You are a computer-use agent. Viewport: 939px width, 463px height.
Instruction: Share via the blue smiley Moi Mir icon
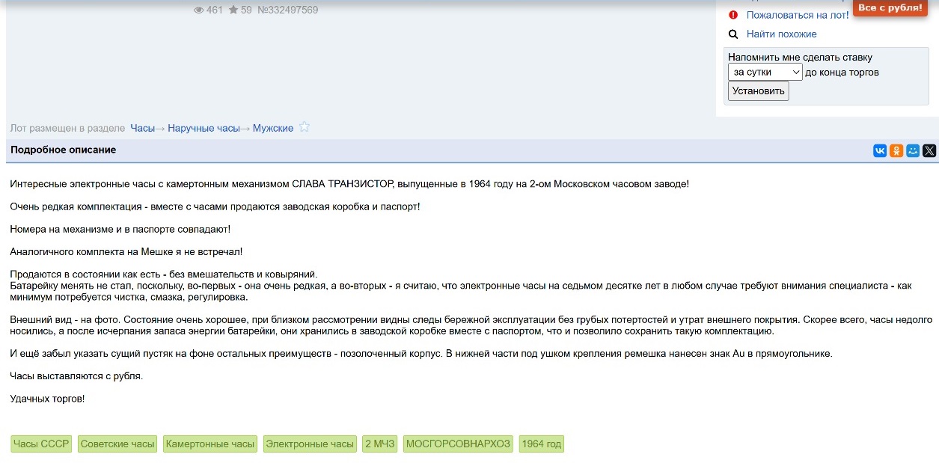(x=913, y=150)
